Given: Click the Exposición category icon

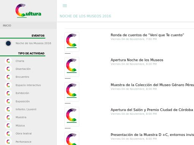Looking at the screenshot, I should 8,101.
